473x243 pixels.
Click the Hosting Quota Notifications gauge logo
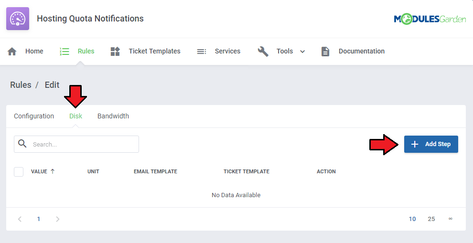coord(18,19)
